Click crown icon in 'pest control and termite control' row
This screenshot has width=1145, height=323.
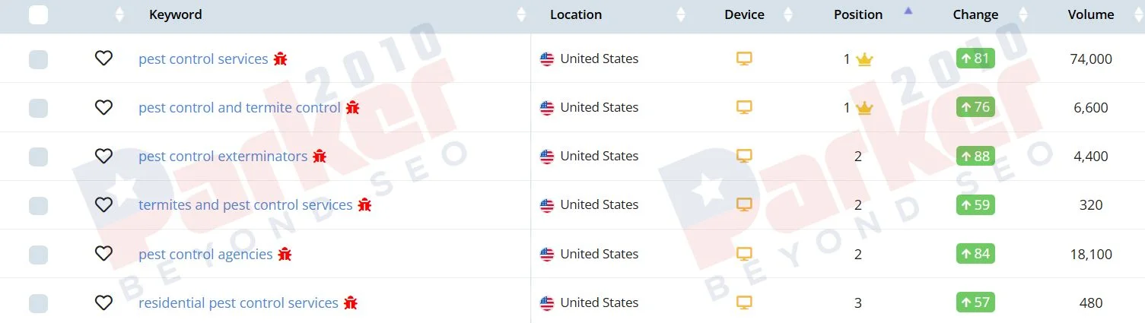point(864,108)
